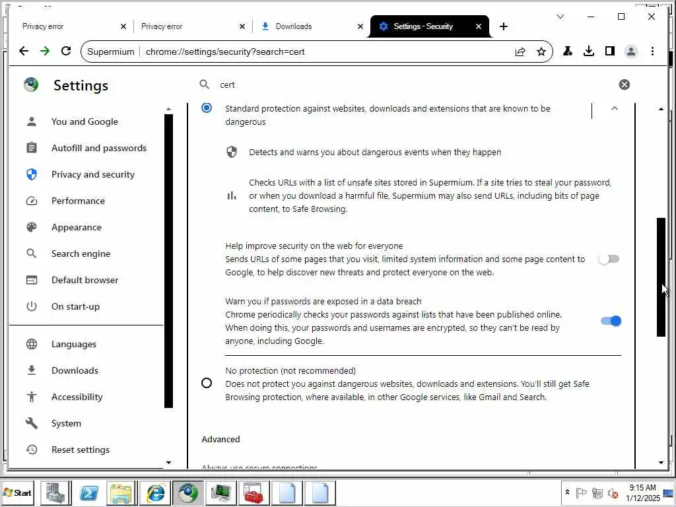Collapse Standard protection details chevron
Viewport: 676px width, 507px height.
(x=615, y=109)
